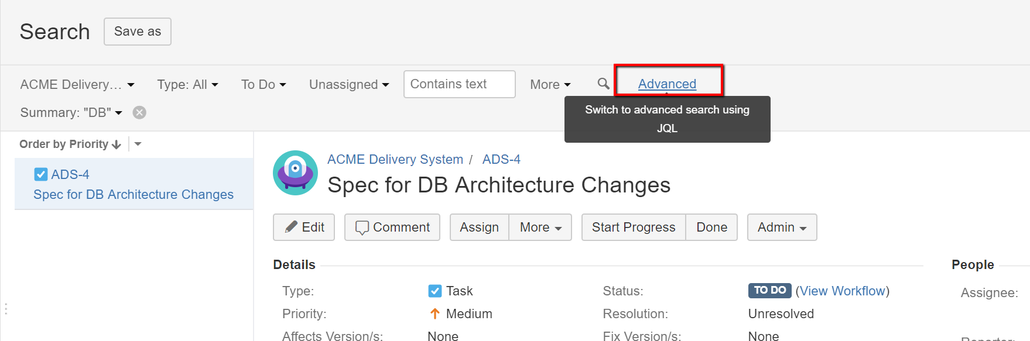The image size is (1030, 341).
Task: Click the Comment button
Action: (392, 227)
